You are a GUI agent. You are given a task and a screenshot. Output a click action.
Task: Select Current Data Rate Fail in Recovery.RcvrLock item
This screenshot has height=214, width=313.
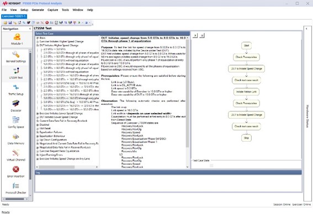[x=63, y=121]
